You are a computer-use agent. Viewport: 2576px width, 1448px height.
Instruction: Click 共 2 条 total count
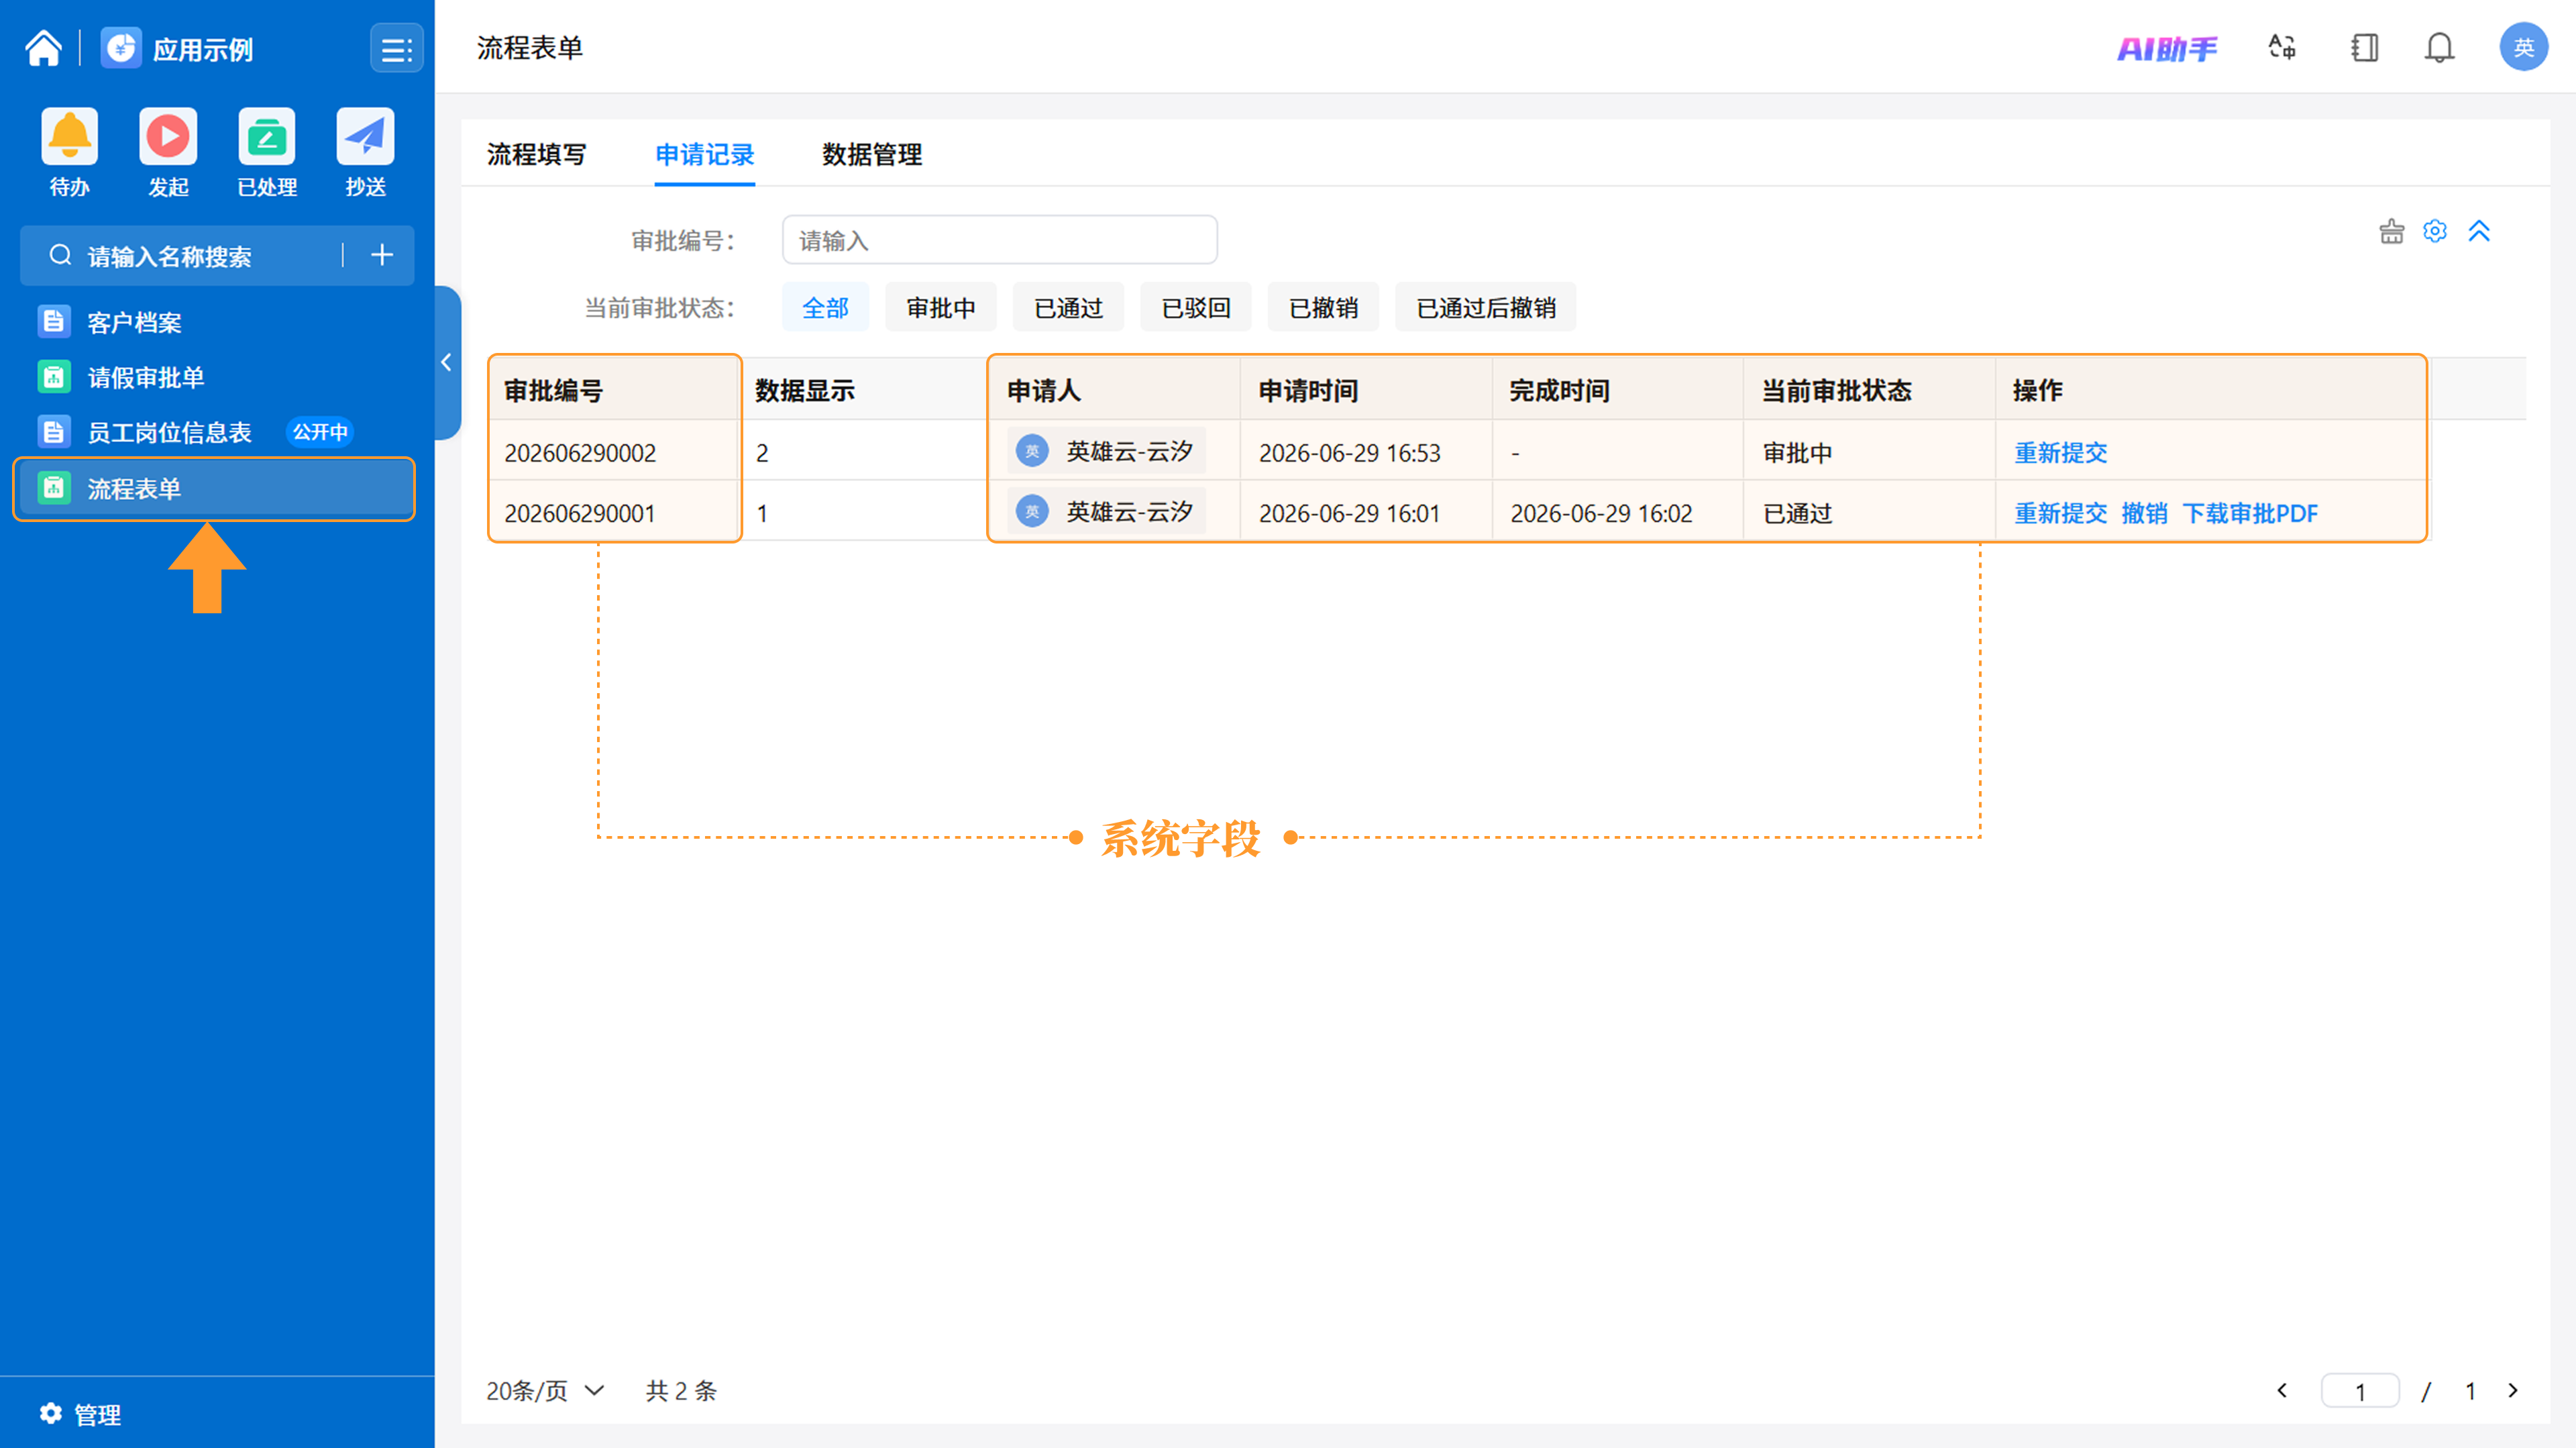point(681,1390)
